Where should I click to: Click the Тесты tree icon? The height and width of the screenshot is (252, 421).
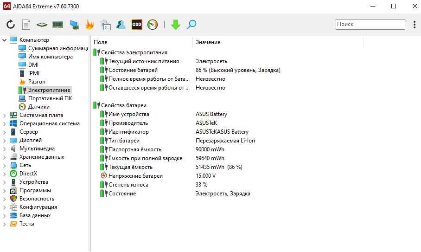(13, 224)
